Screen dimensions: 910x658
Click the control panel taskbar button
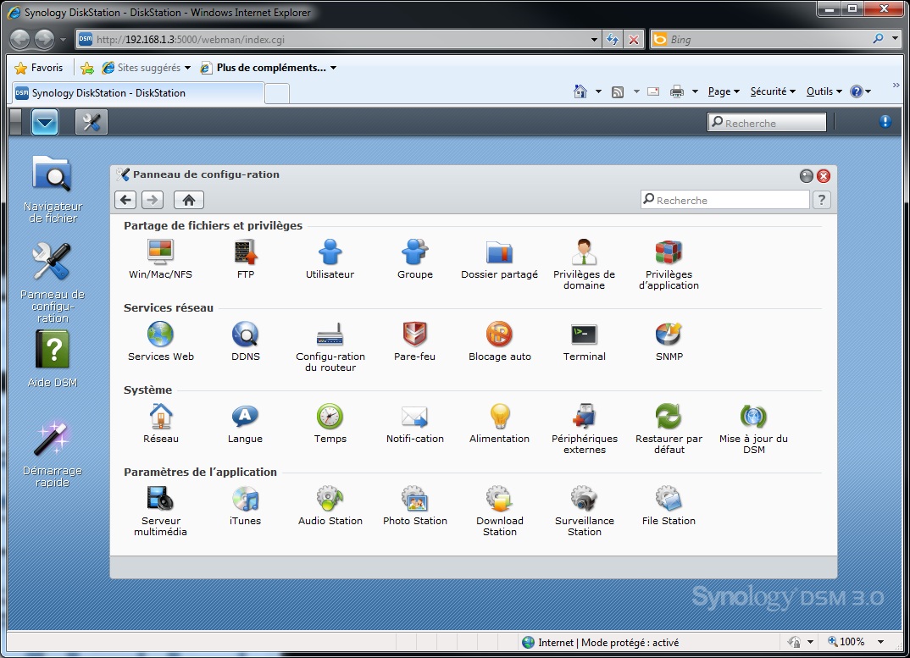pos(92,122)
